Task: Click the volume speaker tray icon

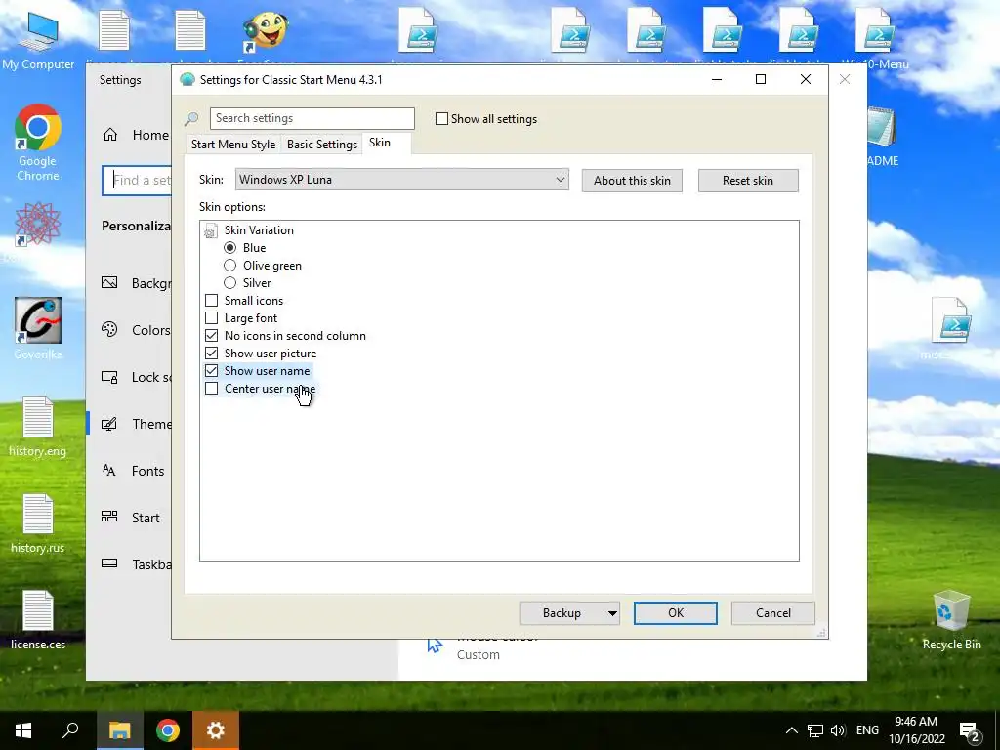Action: click(x=838, y=730)
